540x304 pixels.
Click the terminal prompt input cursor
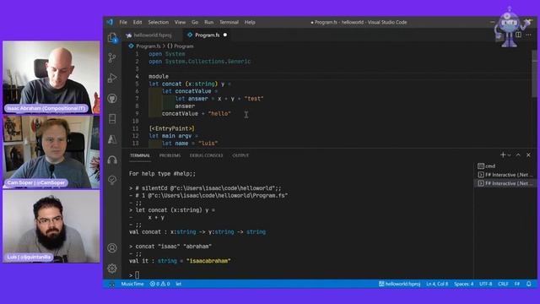137,275
